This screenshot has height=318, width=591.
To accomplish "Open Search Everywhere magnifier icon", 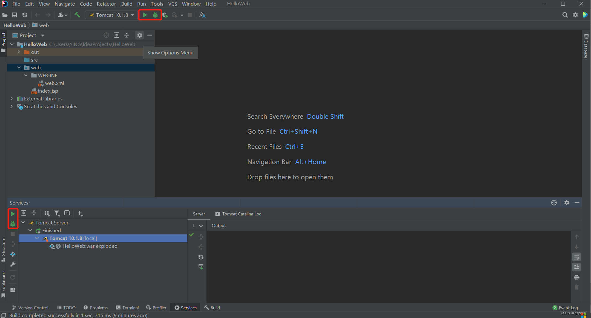I will point(565,15).
